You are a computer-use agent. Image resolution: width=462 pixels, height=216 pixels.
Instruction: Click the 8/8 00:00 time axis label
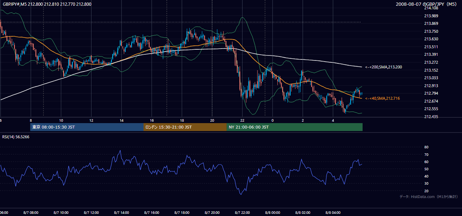(272, 213)
